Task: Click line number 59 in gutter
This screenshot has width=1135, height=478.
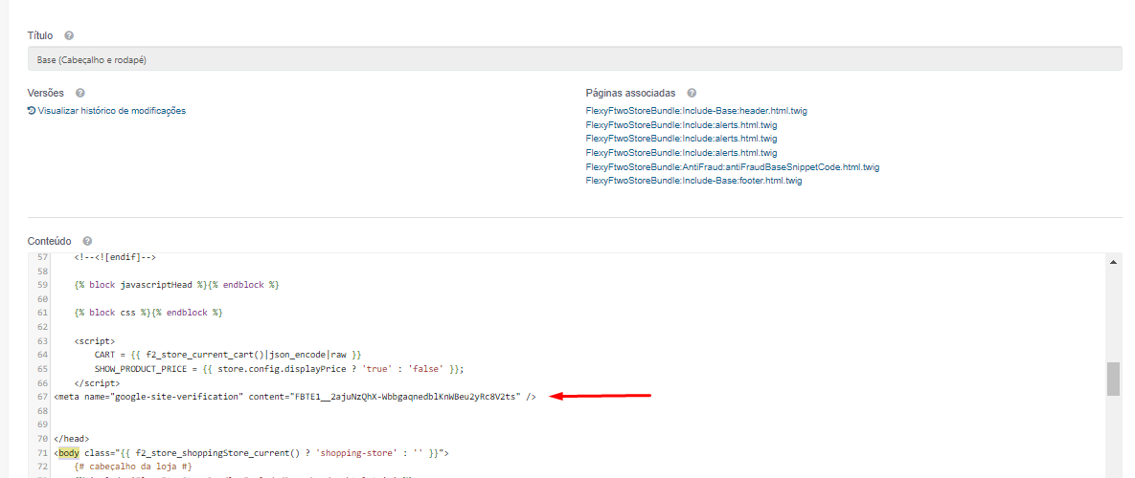Action: tap(42, 285)
